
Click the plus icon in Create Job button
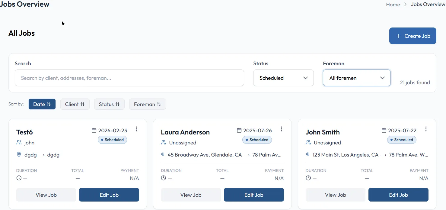coord(398,36)
